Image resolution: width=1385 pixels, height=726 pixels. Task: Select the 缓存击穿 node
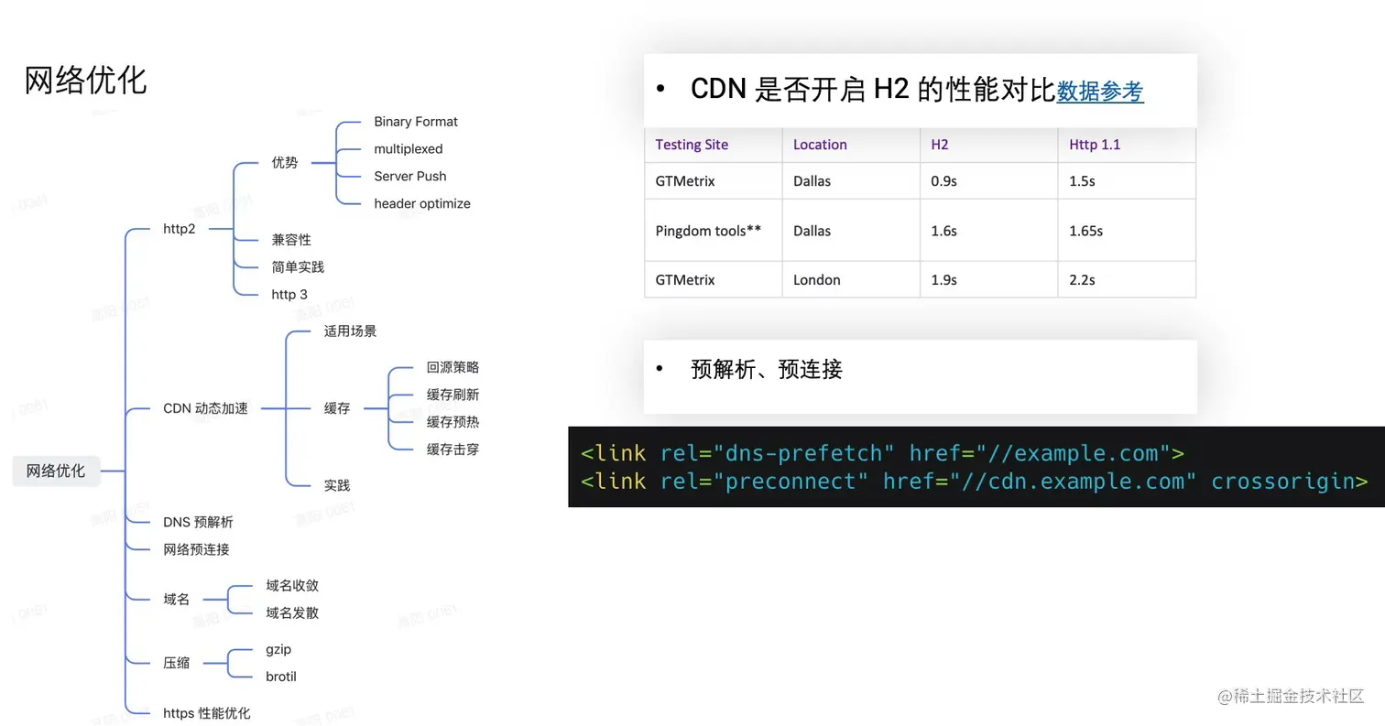pyautogui.click(x=453, y=450)
